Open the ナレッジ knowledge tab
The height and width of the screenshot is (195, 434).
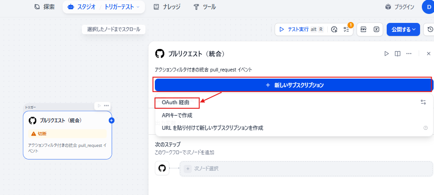pos(167,7)
